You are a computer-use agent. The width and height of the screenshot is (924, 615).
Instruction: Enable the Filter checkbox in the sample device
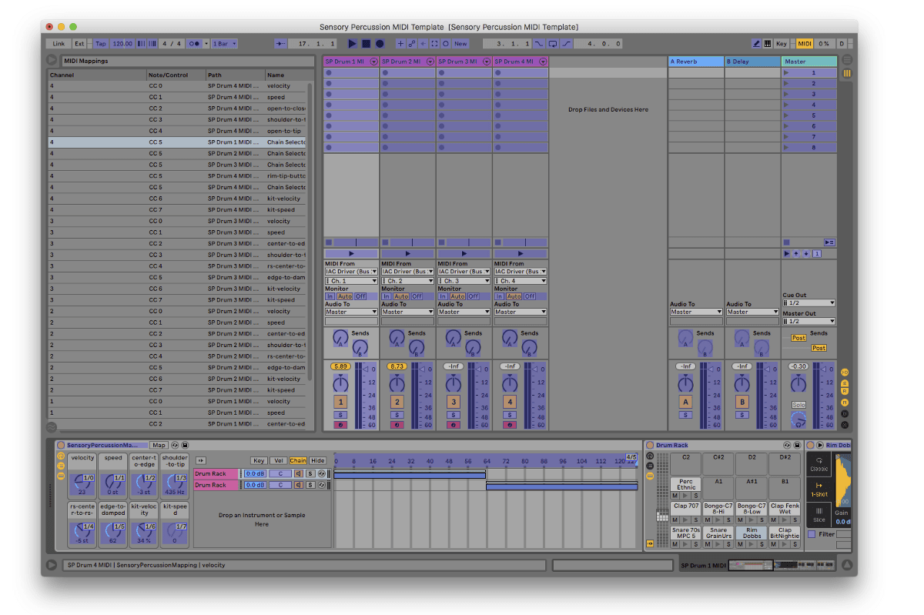(812, 533)
